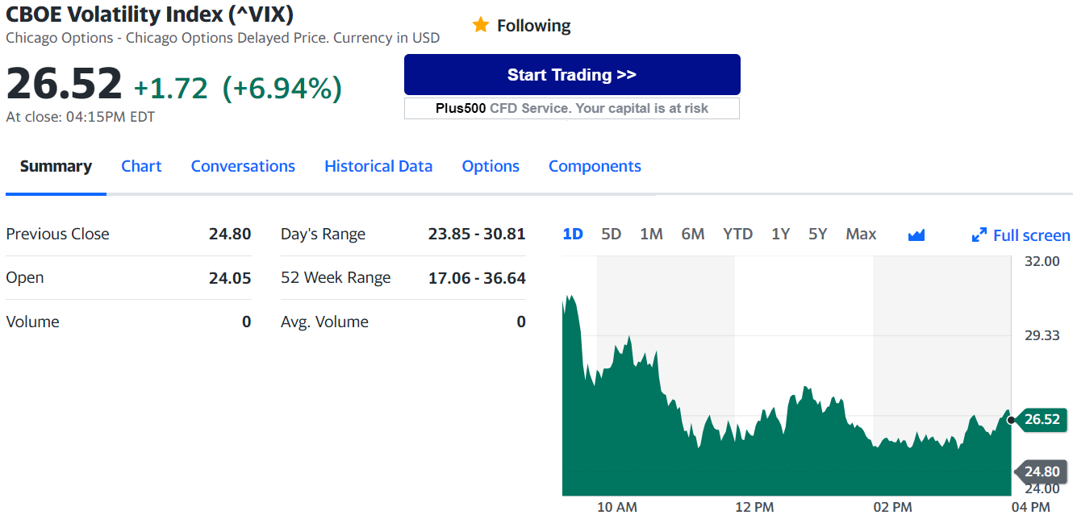Click the 10 AM axis label
Screen dimensions: 1073x515
tap(617, 507)
